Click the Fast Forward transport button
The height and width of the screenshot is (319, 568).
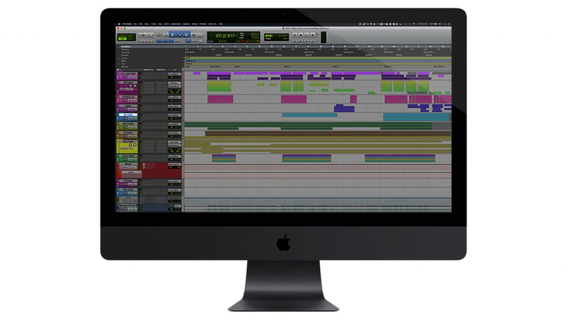coord(306,40)
